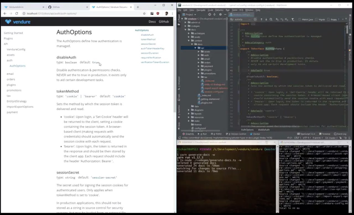Toggle the Regex checkbox
The image size is (354, 215).
(329, 20)
